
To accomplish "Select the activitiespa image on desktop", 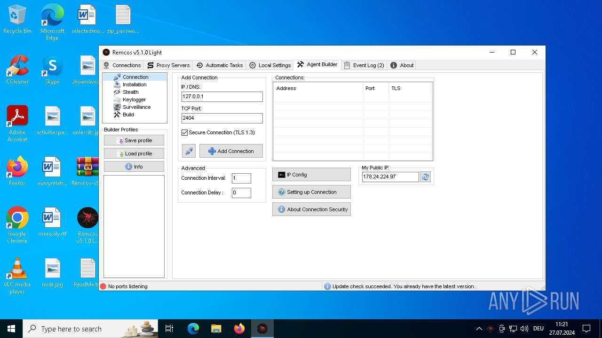I will (52, 121).
